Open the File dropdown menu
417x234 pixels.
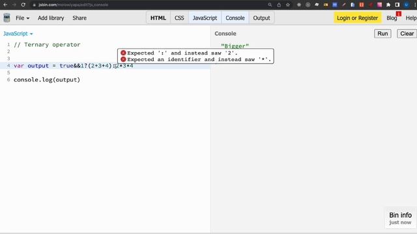(x=22, y=18)
